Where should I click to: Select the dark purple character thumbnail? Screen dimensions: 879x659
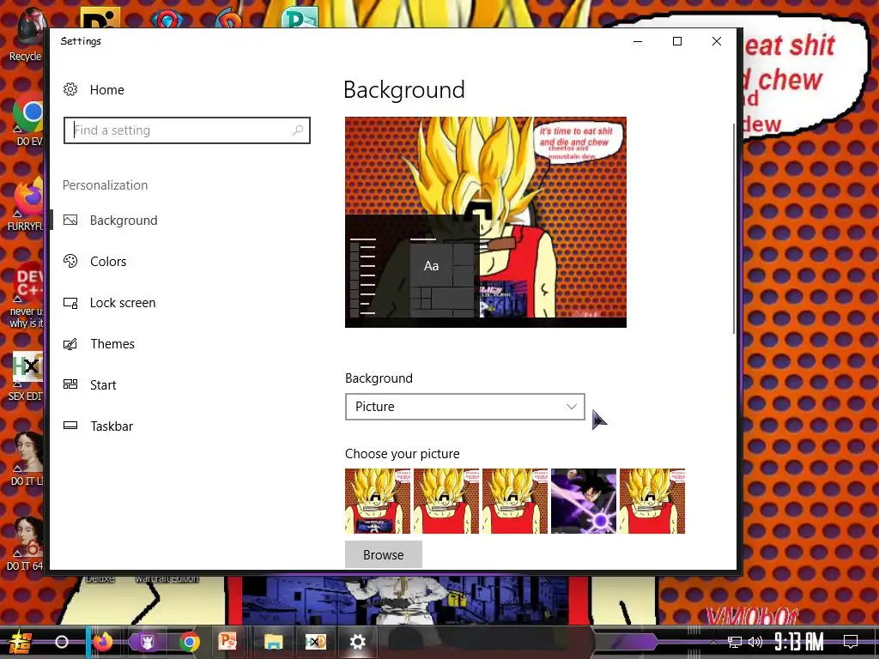click(x=584, y=501)
